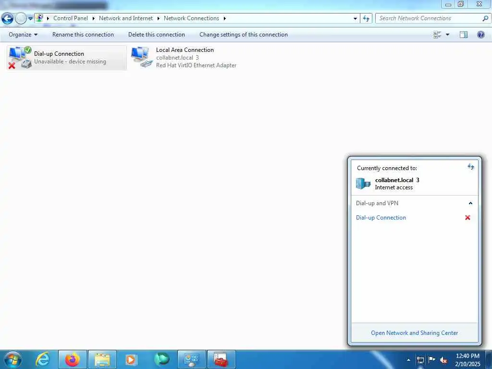The height and width of the screenshot is (369, 492).
Task: Click the Dial-up and VPN header
Action: click(x=377, y=203)
